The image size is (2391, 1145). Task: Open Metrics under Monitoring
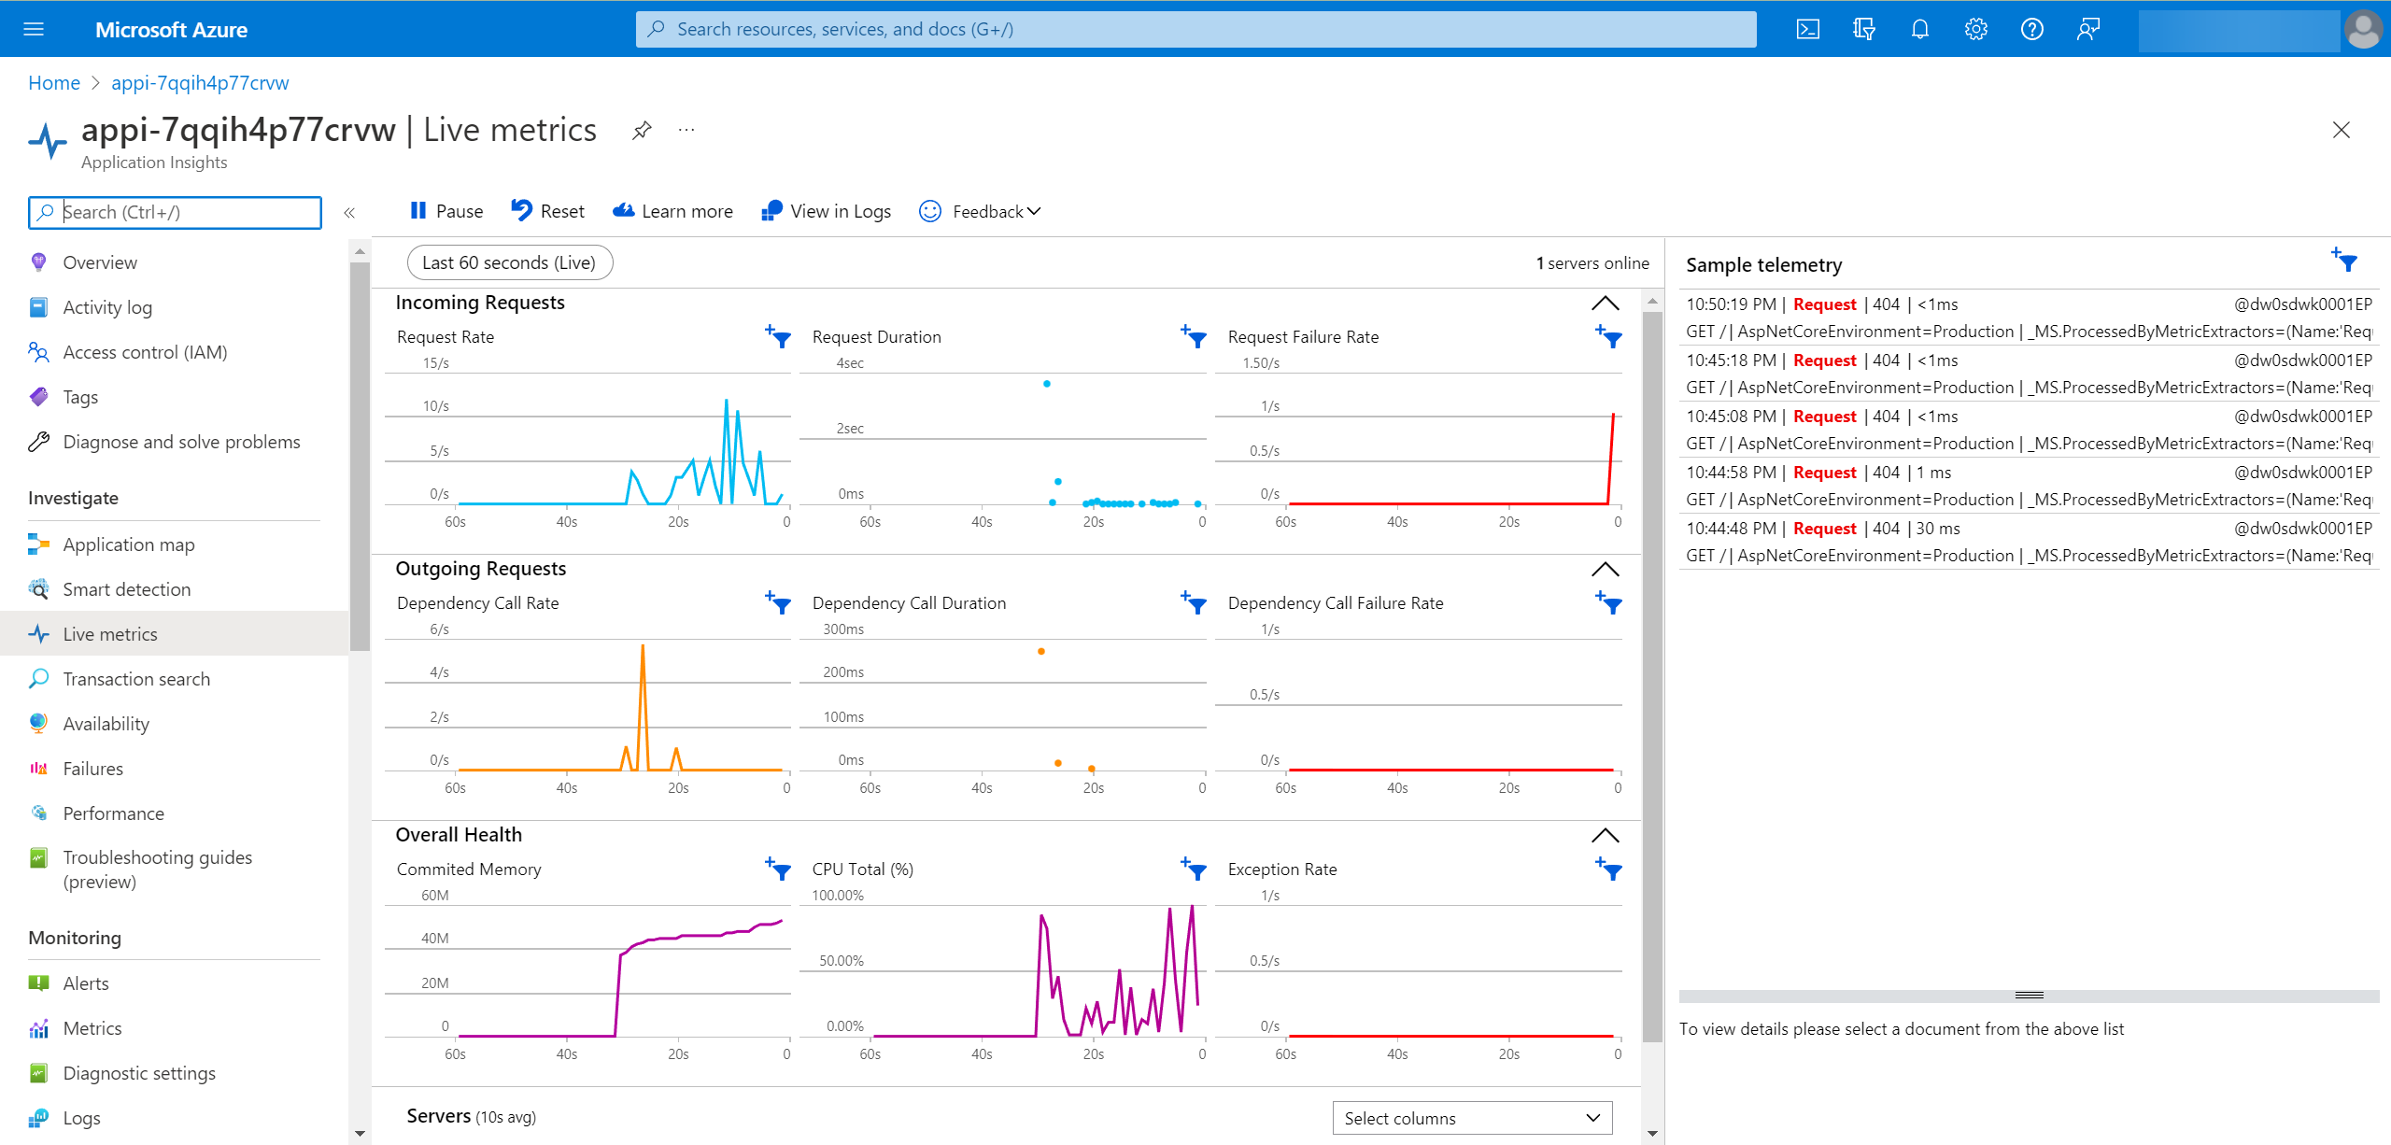(x=174, y=1028)
